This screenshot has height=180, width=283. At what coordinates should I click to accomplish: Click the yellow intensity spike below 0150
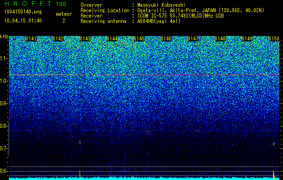[274, 175]
